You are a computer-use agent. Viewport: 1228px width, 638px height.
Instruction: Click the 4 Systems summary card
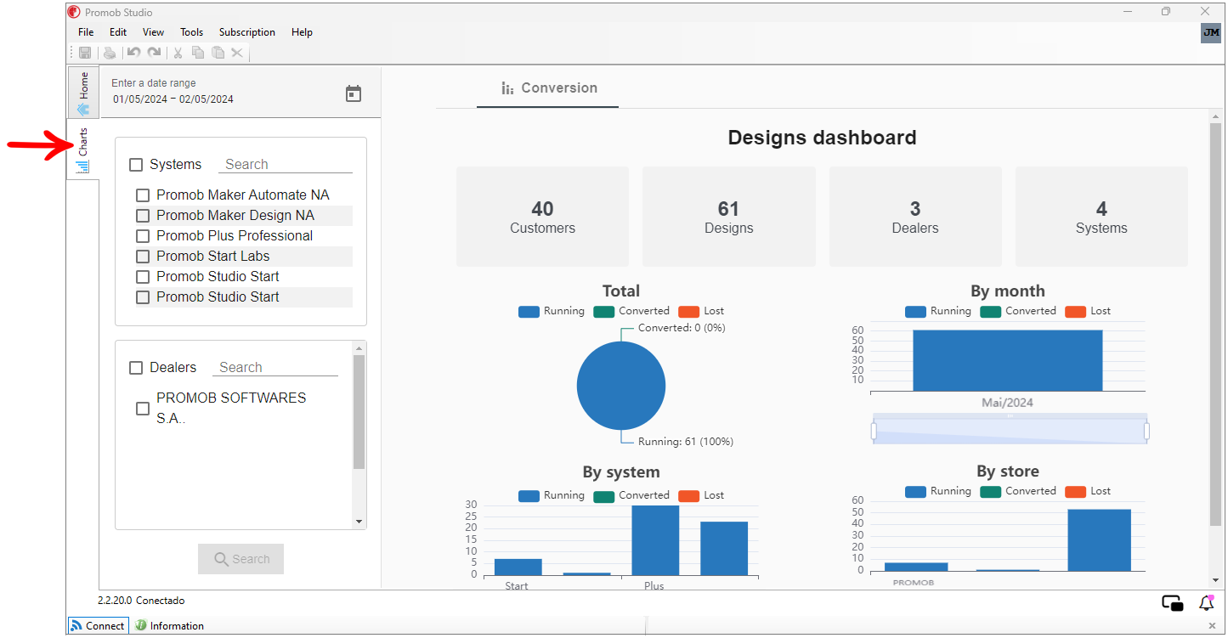(1101, 217)
